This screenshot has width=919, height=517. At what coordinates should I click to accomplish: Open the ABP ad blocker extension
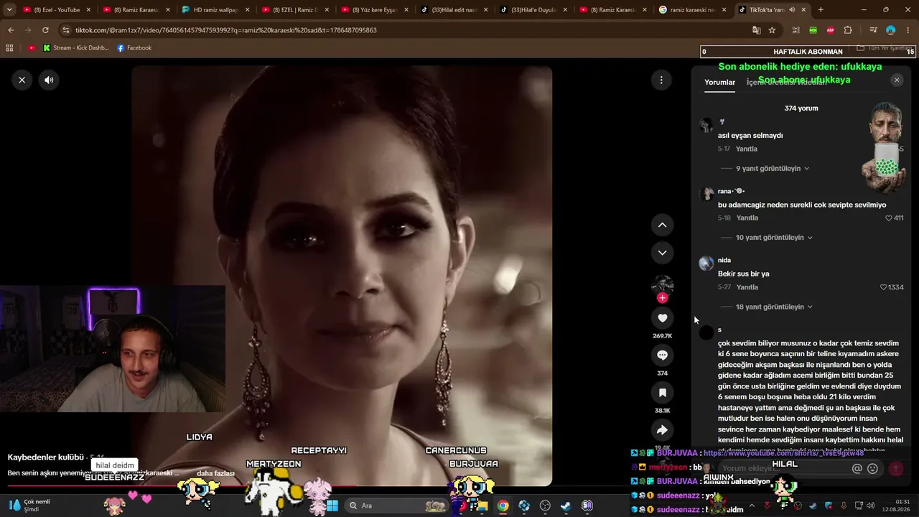coord(830,30)
